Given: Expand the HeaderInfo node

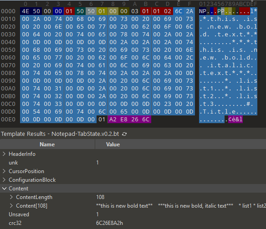Looking at the screenshot, I should [x=4, y=154].
